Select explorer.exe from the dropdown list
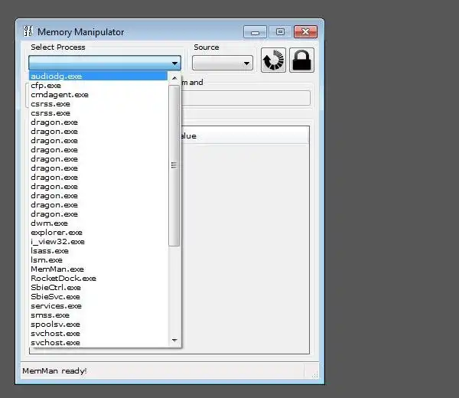 click(x=98, y=233)
